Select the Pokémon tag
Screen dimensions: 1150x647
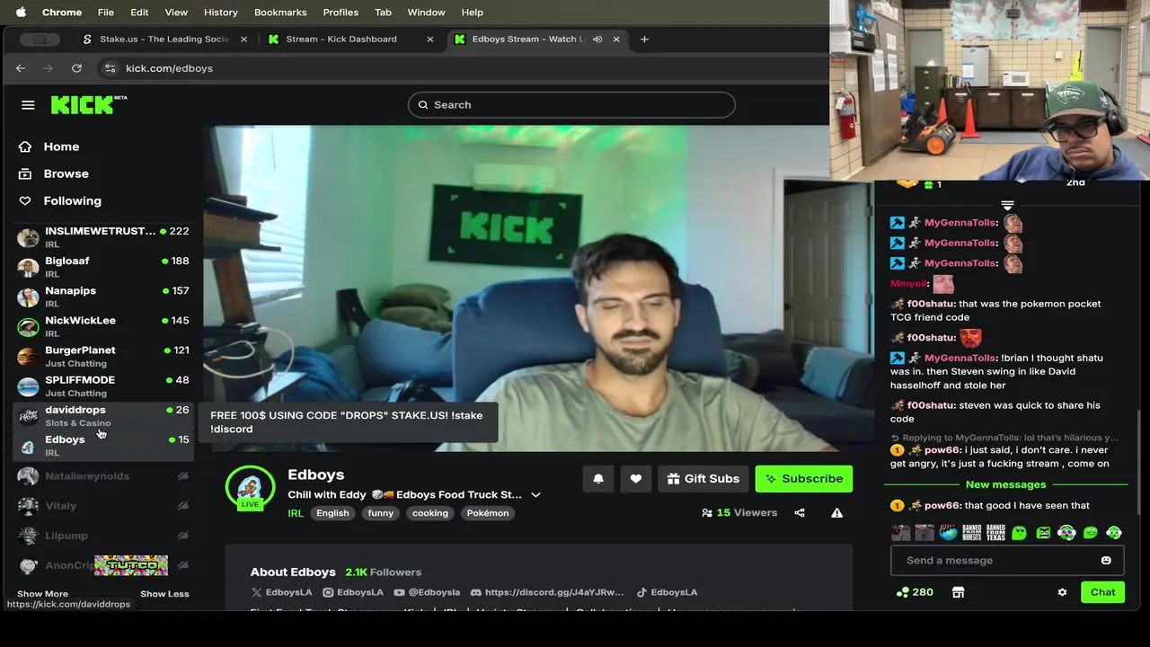click(488, 513)
